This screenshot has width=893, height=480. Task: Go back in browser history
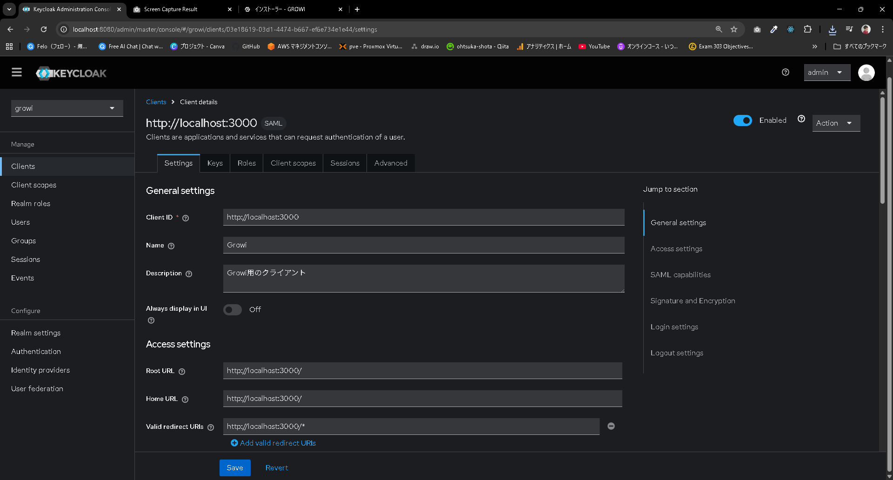[10, 29]
